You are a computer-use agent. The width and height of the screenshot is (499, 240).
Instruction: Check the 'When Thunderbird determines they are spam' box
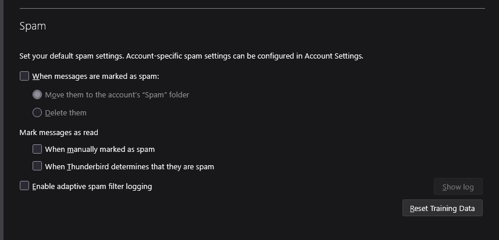pyautogui.click(x=37, y=166)
